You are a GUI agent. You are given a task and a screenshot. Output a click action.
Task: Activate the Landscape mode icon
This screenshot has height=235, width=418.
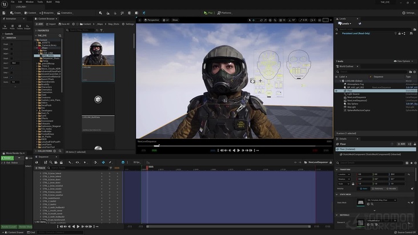pyautogui.click(x=108, y=13)
